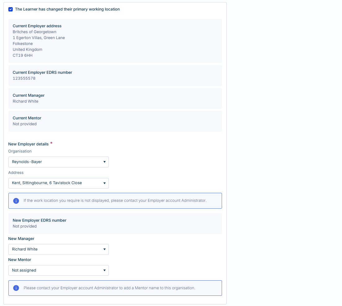Click the New Employer details required asterisk
342x306 pixels.
51,143
